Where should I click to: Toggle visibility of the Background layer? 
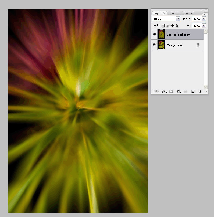tap(154, 45)
